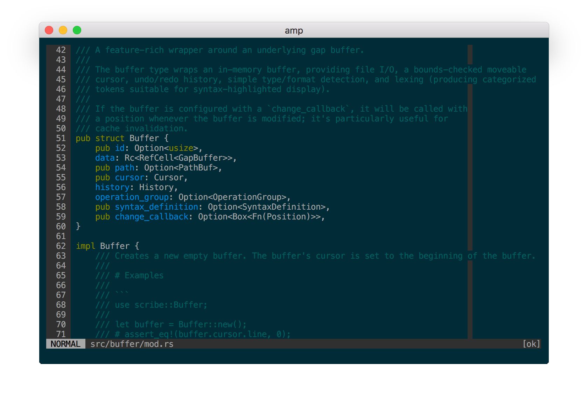Click the green zoom window button
The width and height of the screenshot is (588, 420).
coord(77,30)
